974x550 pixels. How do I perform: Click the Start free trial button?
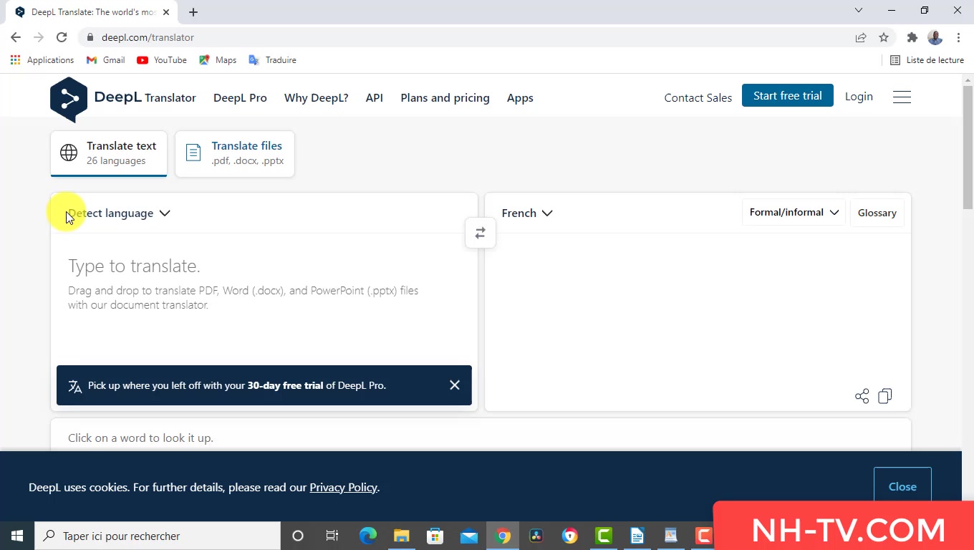787,96
